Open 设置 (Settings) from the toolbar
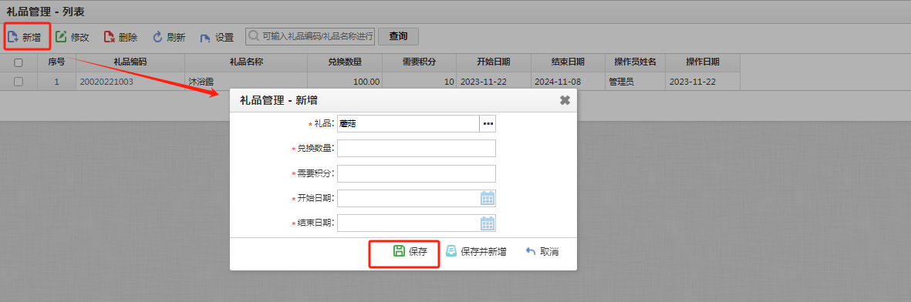This screenshot has height=302, width=911. point(217,37)
